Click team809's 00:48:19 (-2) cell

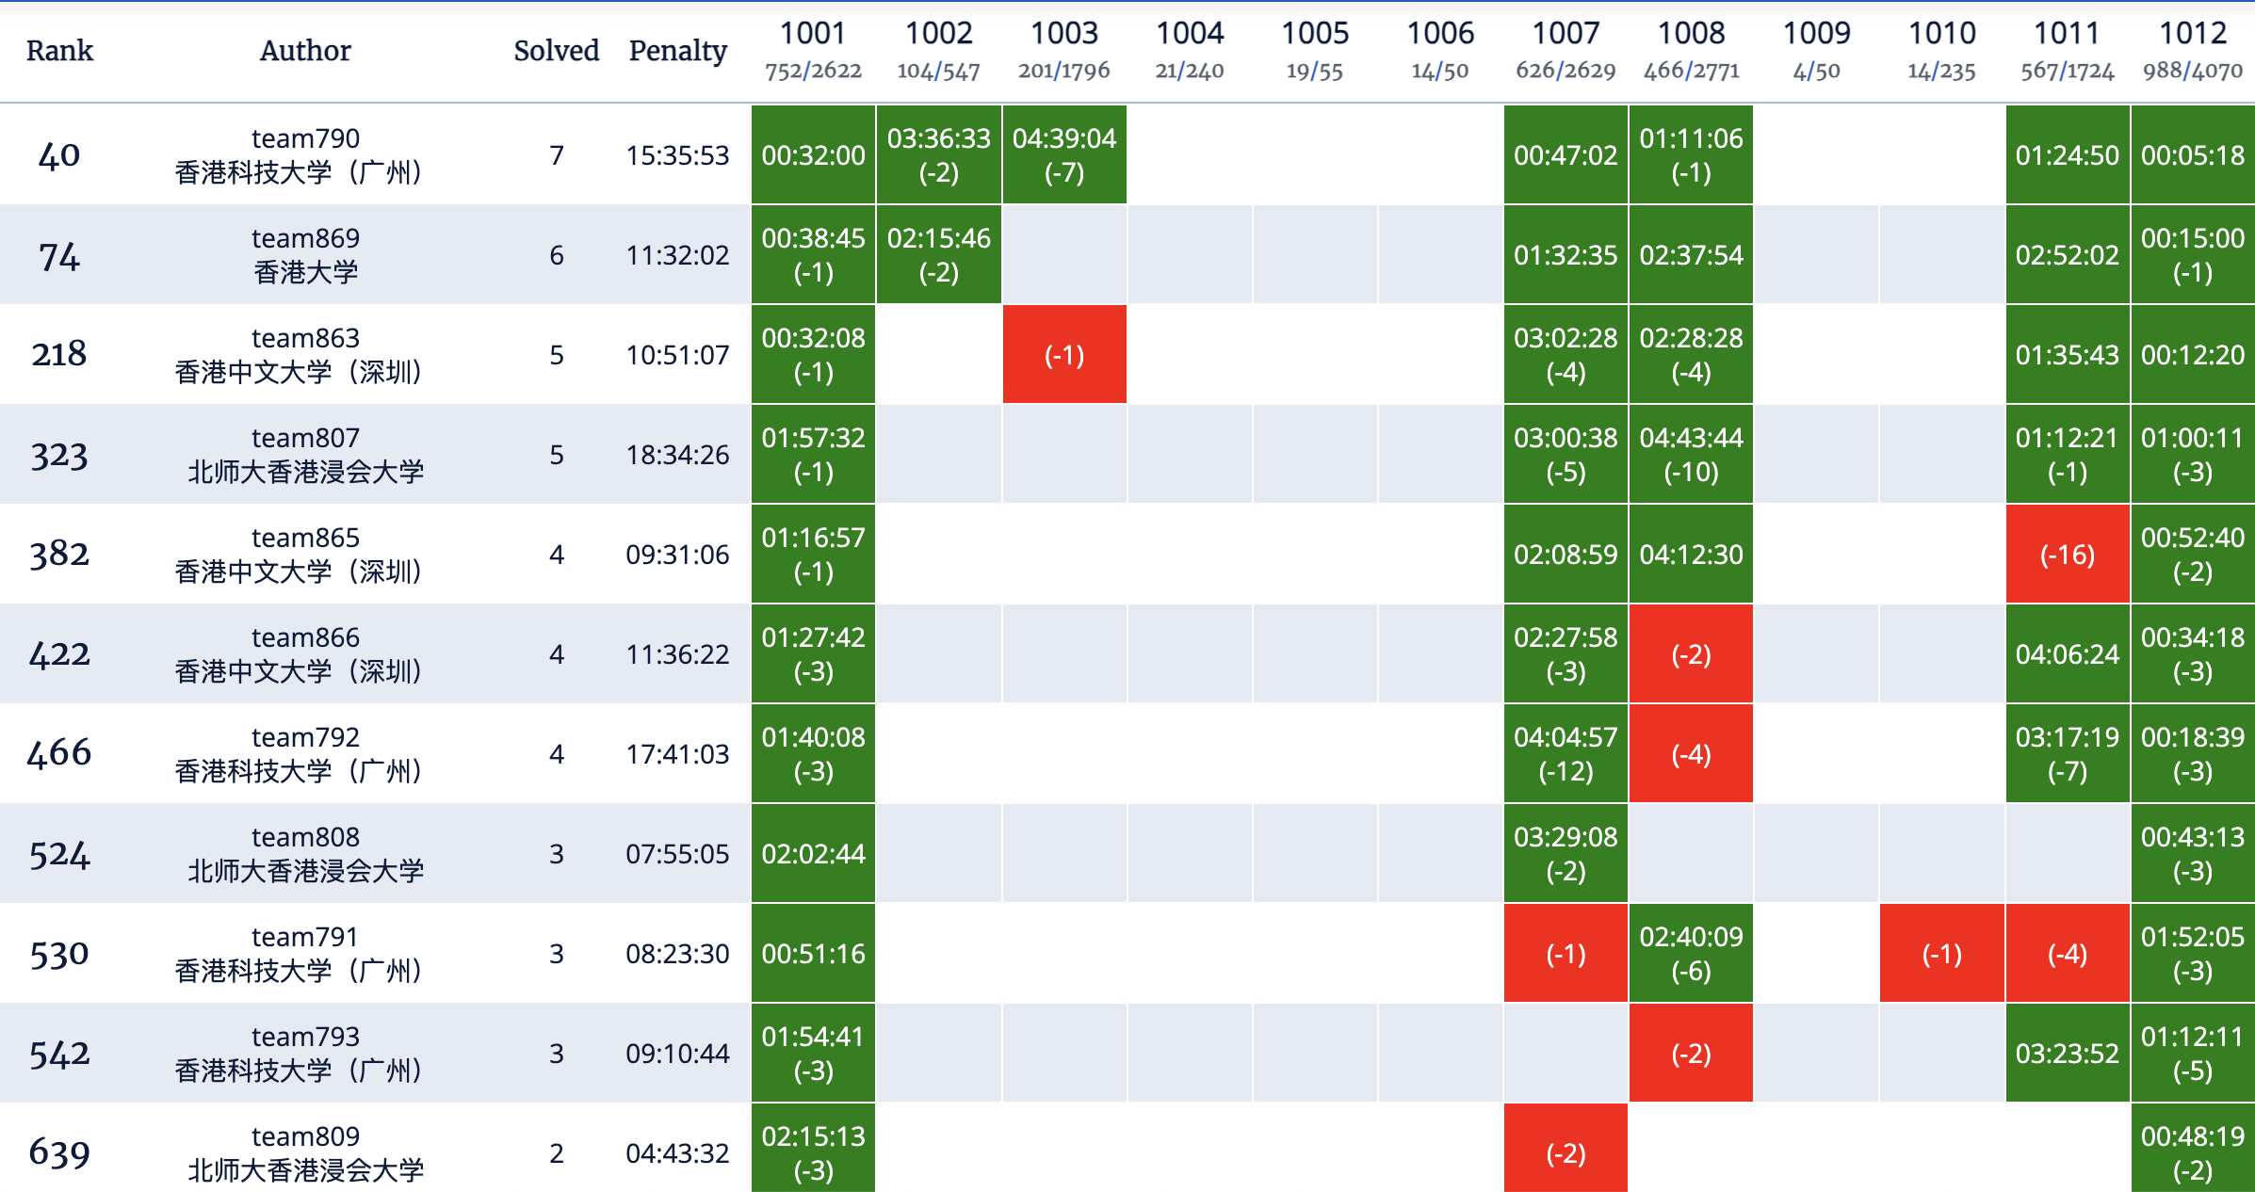tap(2193, 1148)
